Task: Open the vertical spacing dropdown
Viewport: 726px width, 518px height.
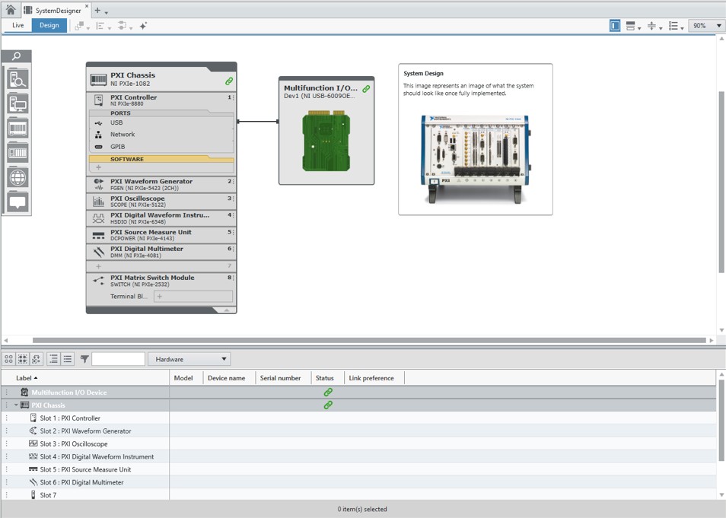Action: pos(654,26)
